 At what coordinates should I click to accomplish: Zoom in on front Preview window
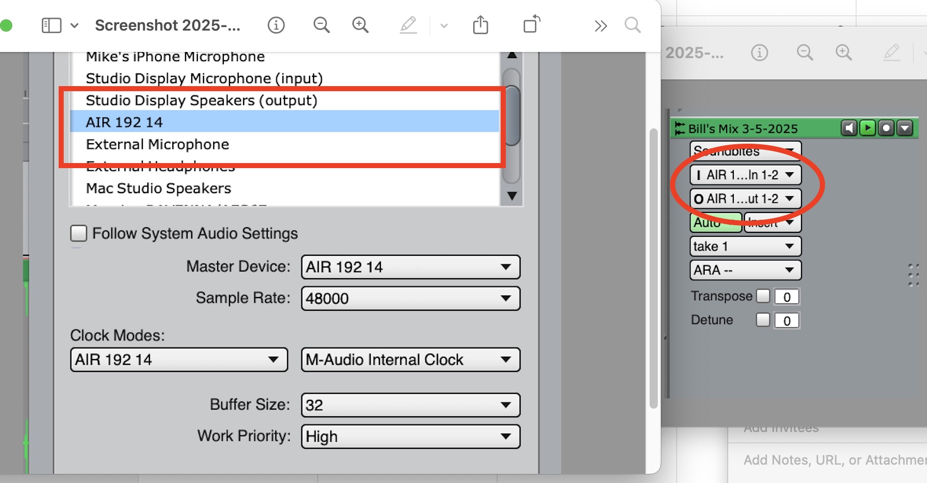[x=360, y=25]
